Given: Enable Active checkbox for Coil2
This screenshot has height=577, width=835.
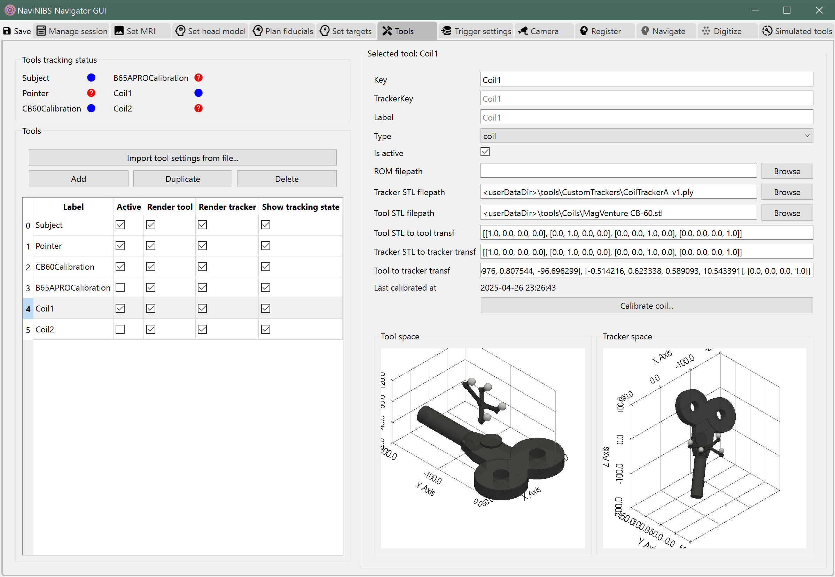Looking at the screenshot, I should (x=120, y=329).
